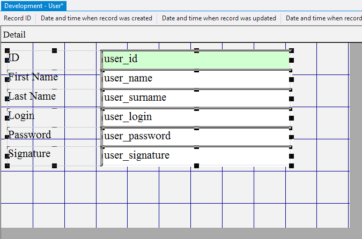Image resolution: width=362 pixels, height=239 pixels.
Task: Select the Last Name label
Action: [x=32, y=96]
